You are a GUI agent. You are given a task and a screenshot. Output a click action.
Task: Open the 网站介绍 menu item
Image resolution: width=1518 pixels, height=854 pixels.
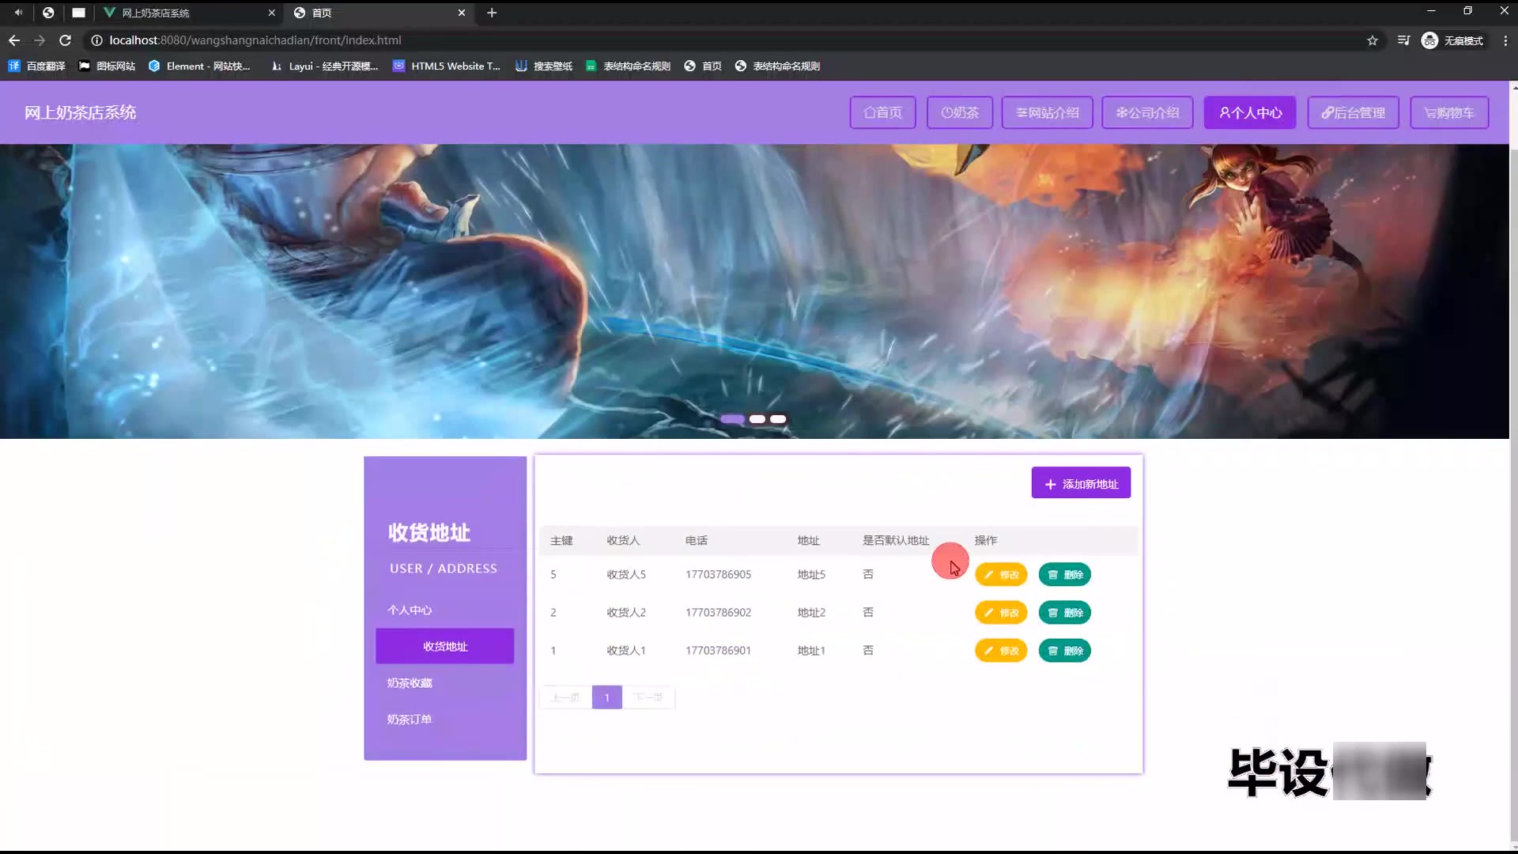[1047, 112]
